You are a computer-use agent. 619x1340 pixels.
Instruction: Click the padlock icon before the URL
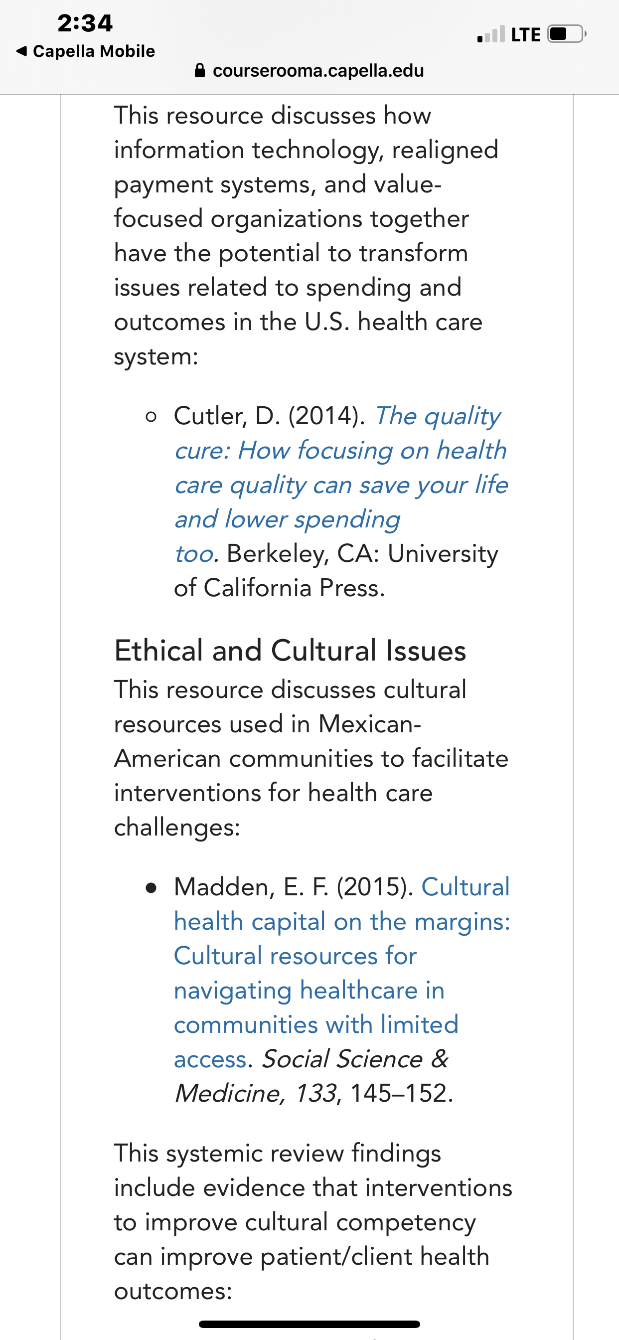[x=200, y=70]
